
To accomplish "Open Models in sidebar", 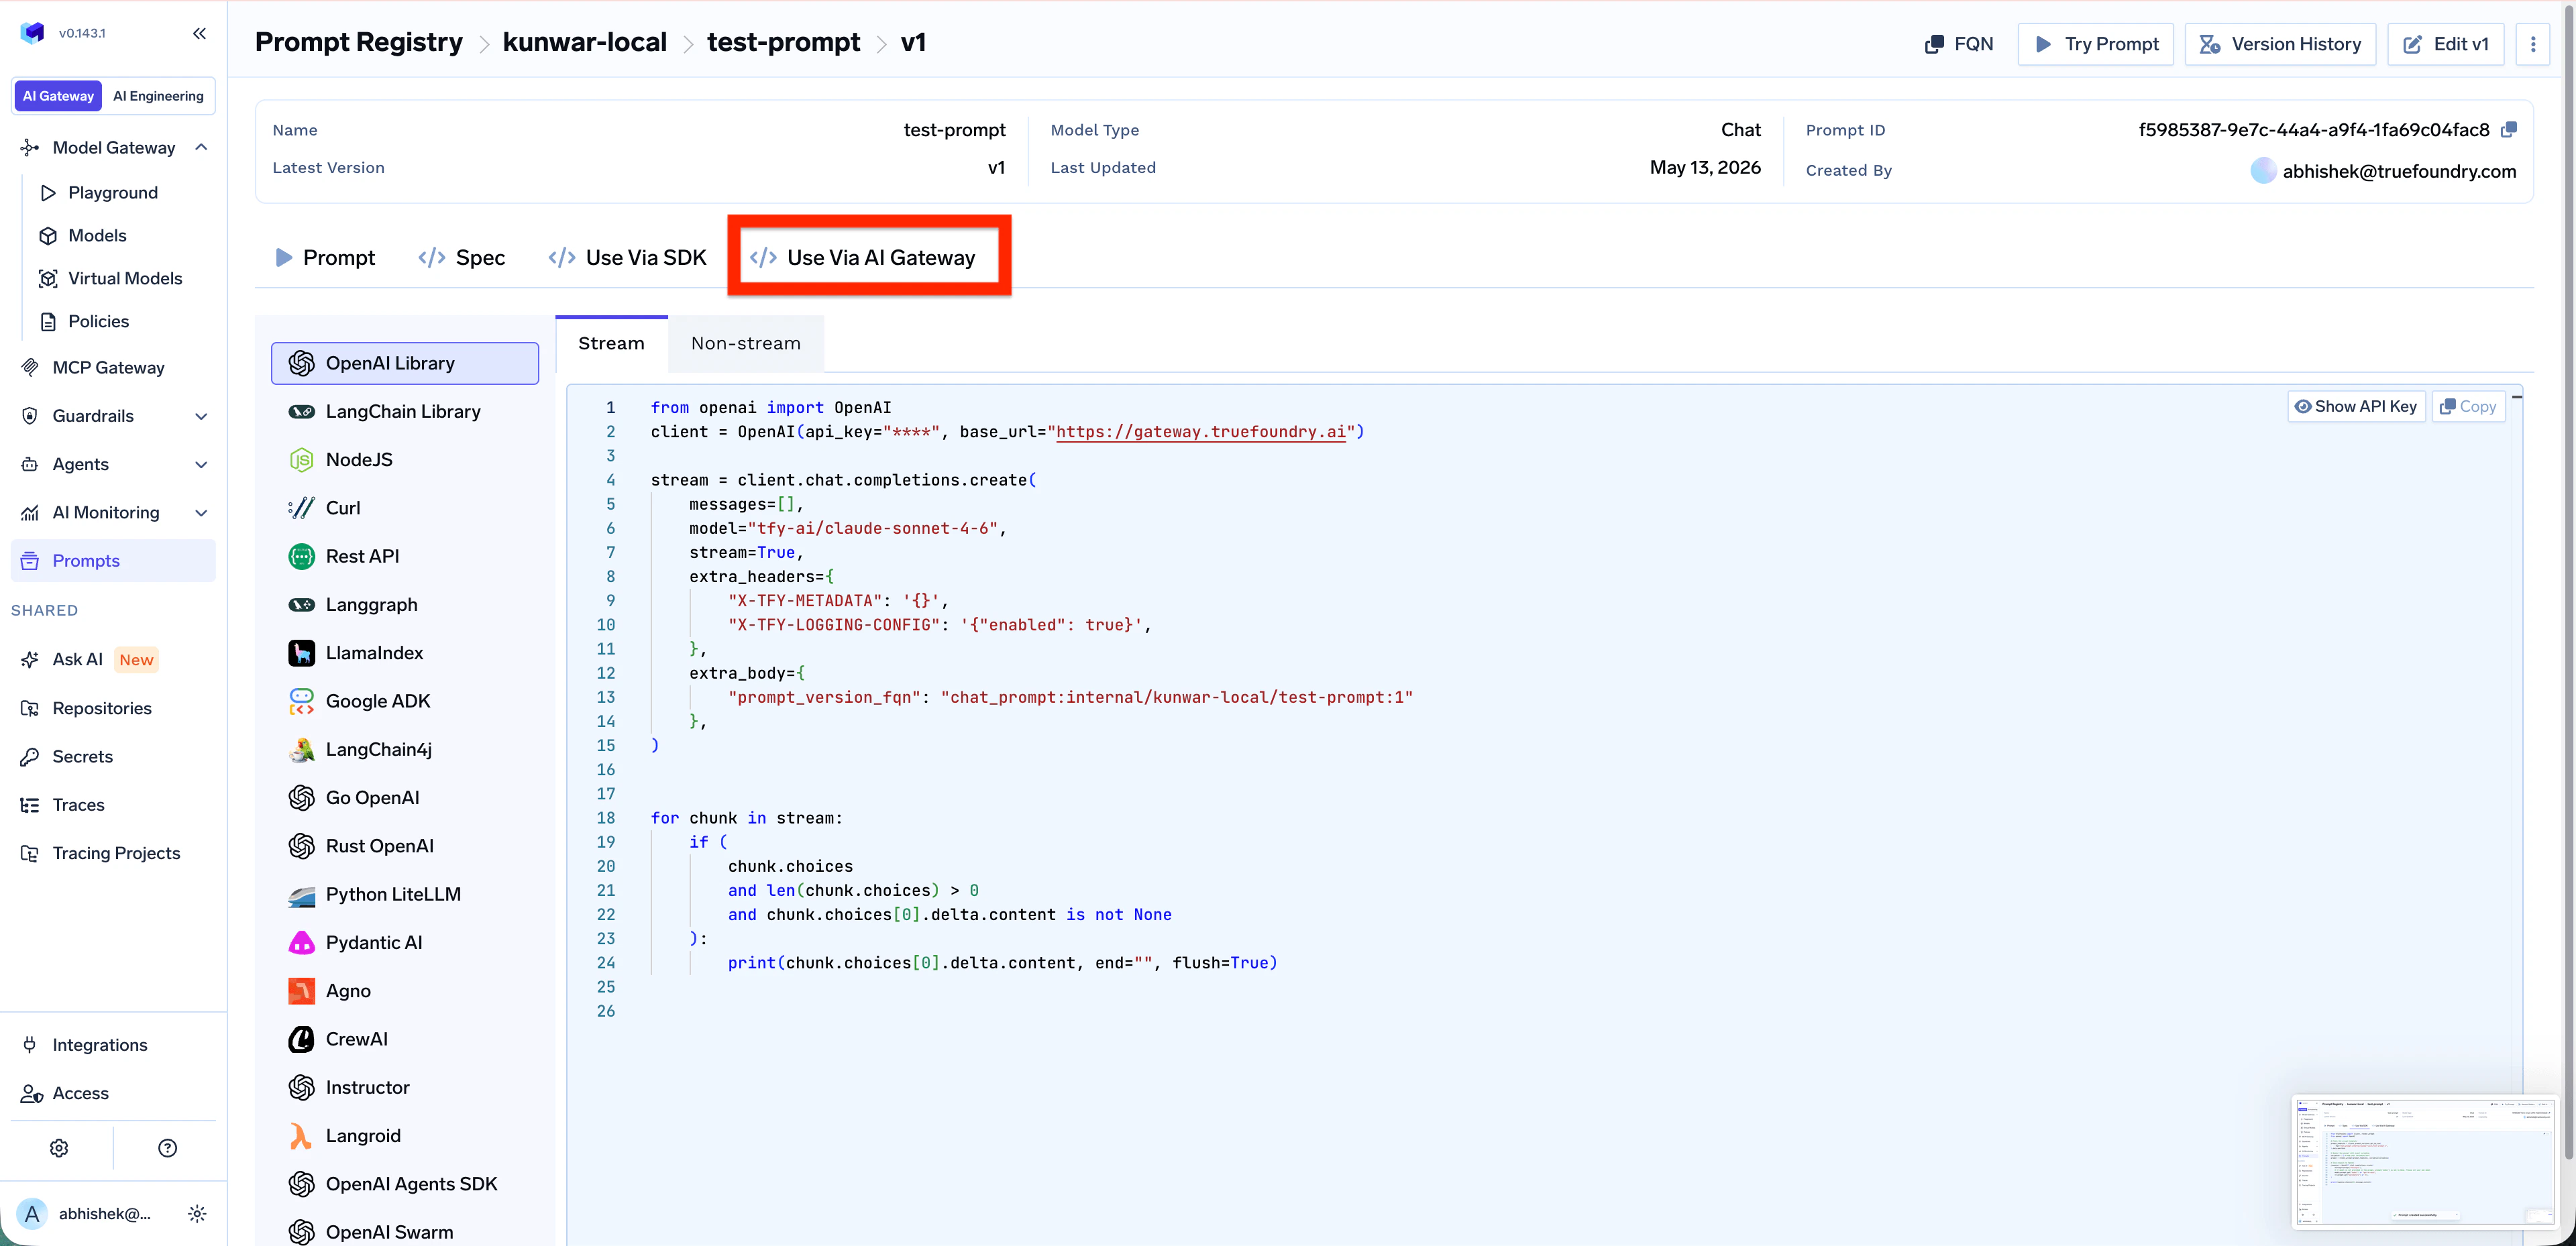I will tap(97, 235).
